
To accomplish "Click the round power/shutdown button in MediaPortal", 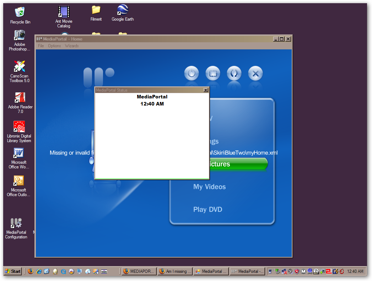I will [192, 74].
